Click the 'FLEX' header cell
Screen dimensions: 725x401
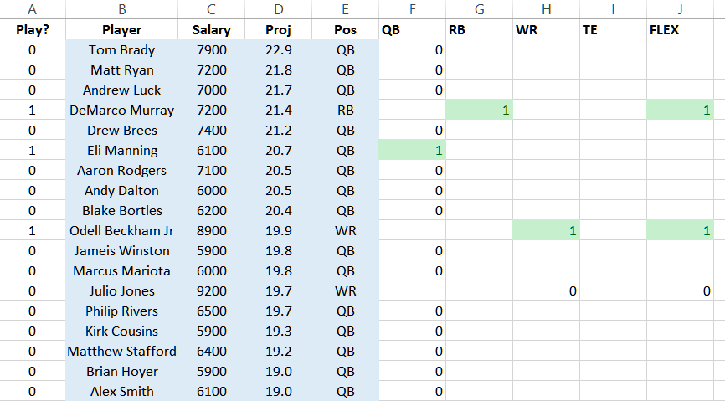[x=680, y=29]
